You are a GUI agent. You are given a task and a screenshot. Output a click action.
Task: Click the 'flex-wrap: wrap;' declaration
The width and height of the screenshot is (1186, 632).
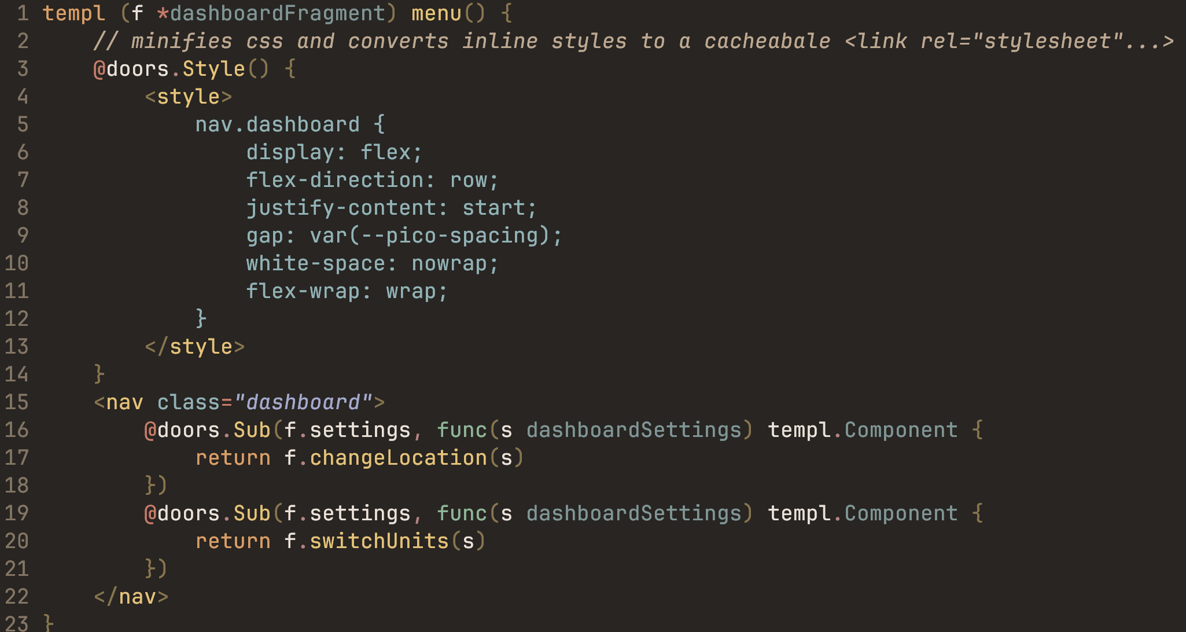(347, 291)
